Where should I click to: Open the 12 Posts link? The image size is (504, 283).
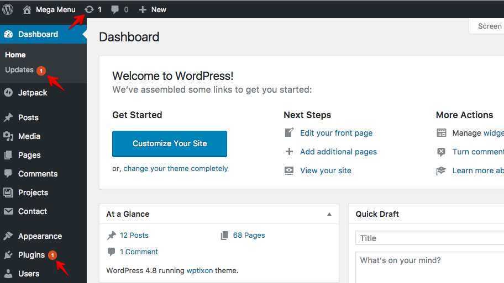point(134,235)
